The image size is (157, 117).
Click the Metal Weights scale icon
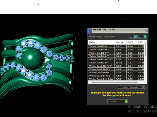[89, 31]
